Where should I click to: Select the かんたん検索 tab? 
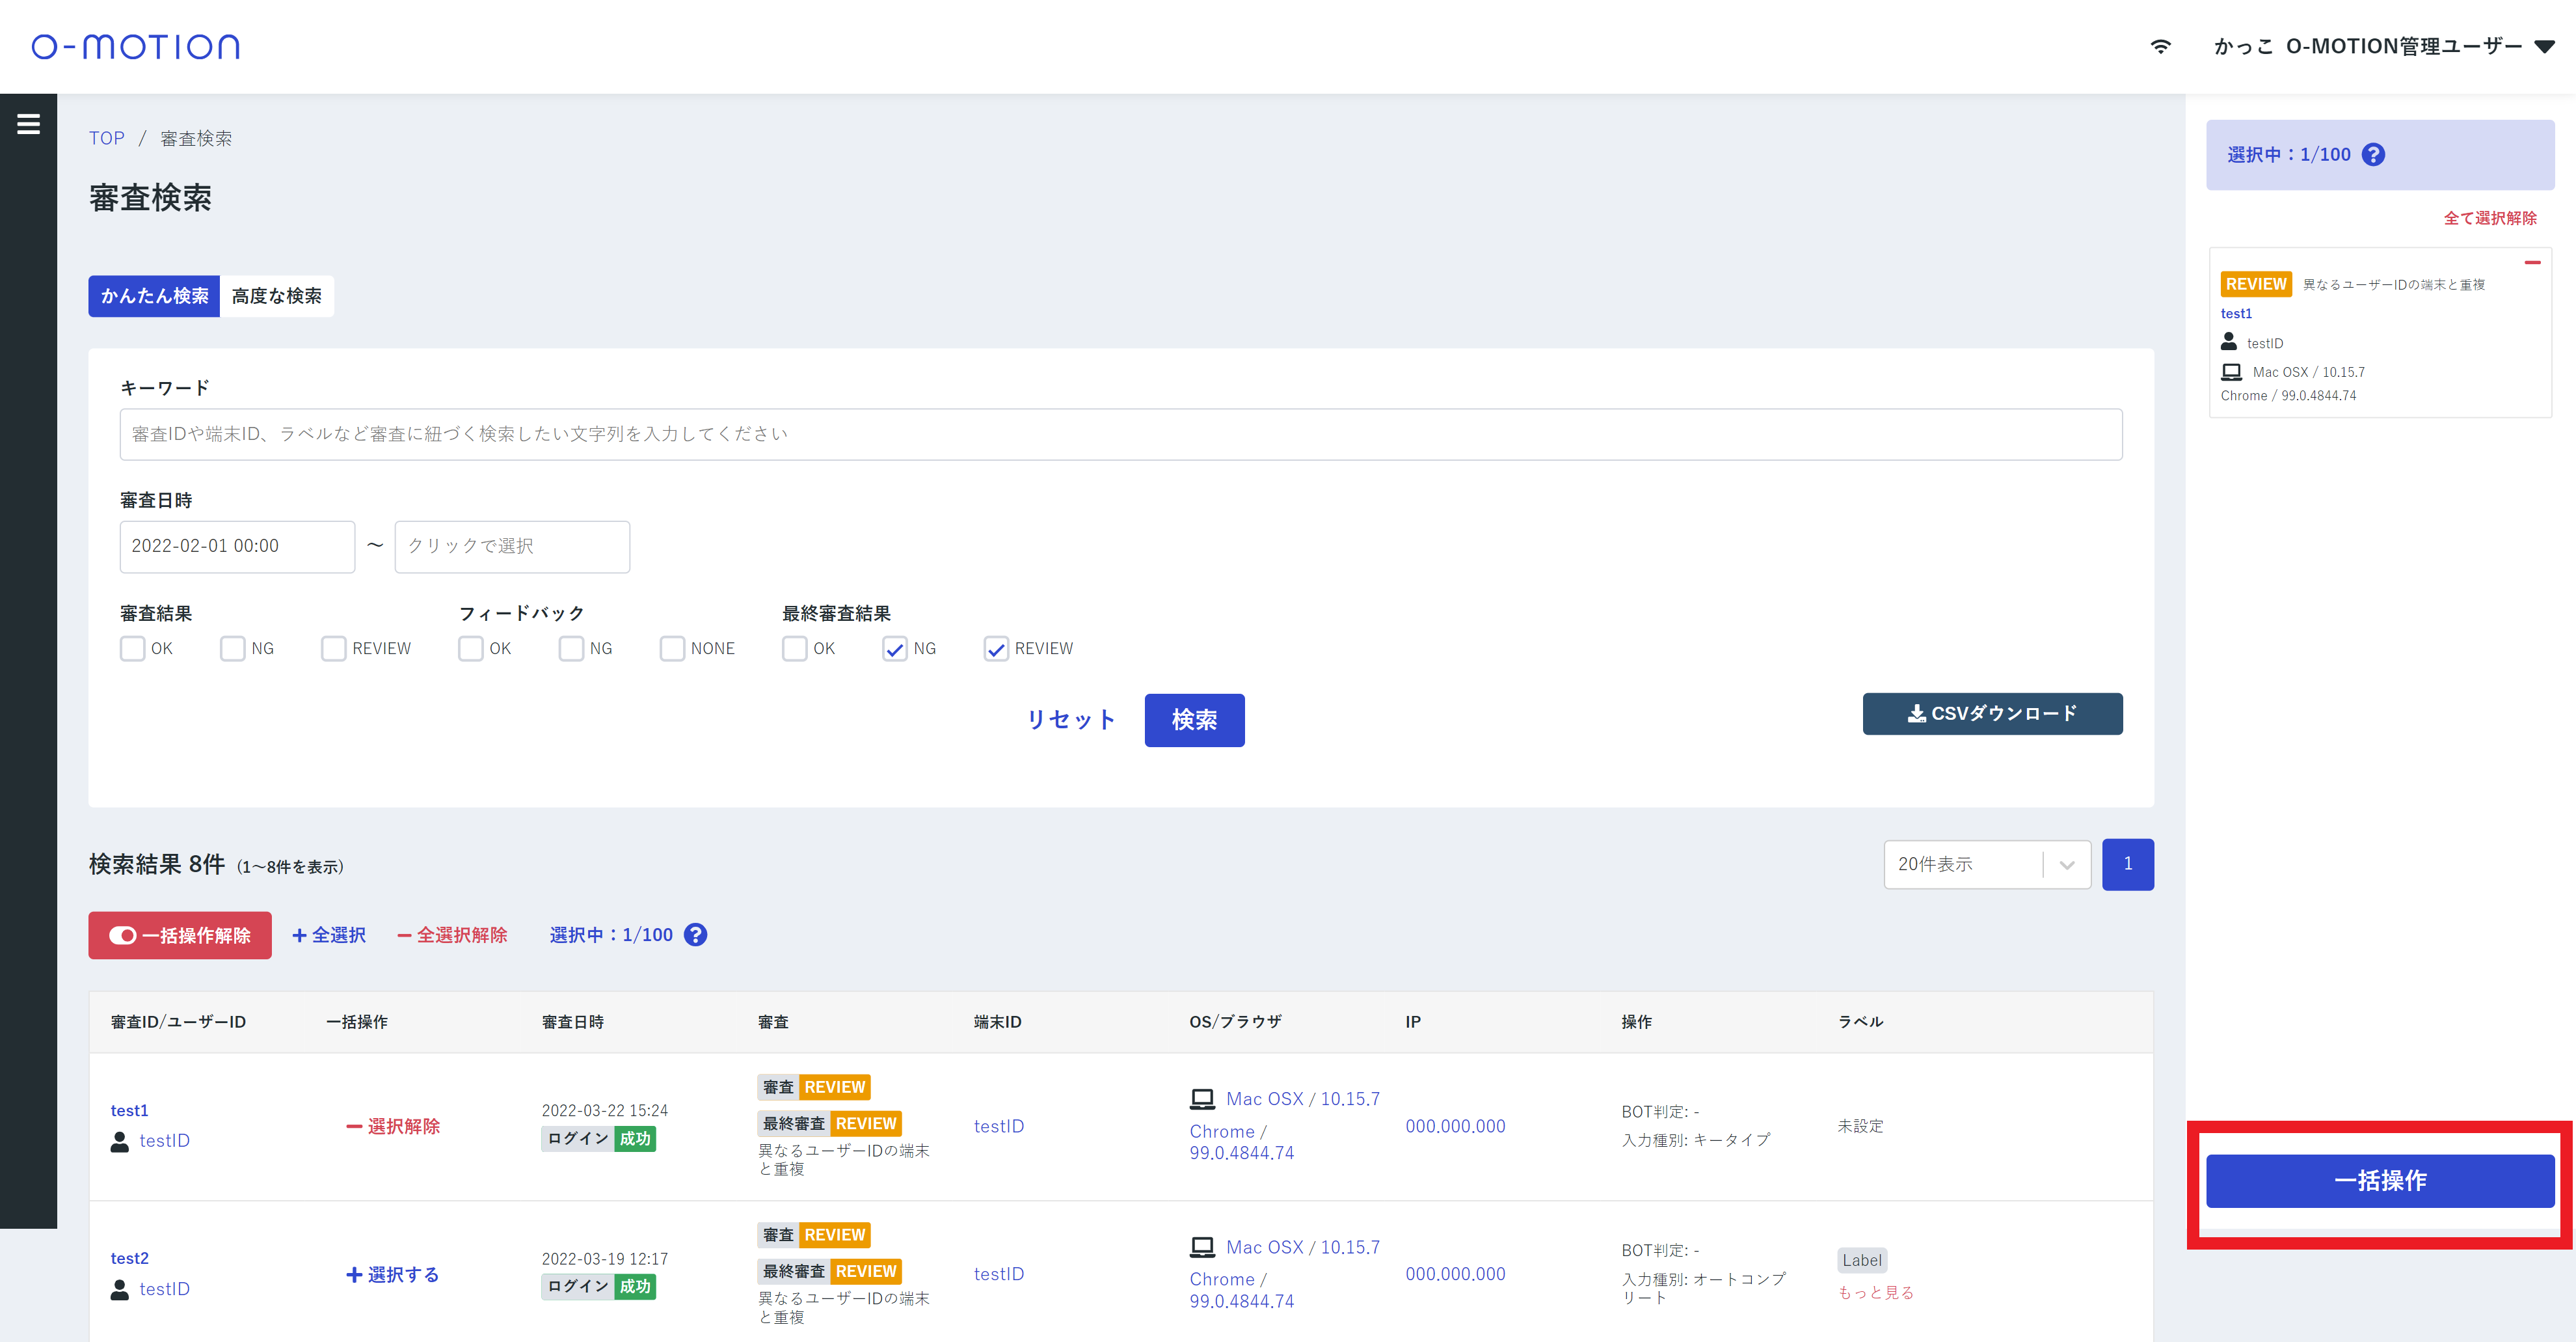pos(154,296)
